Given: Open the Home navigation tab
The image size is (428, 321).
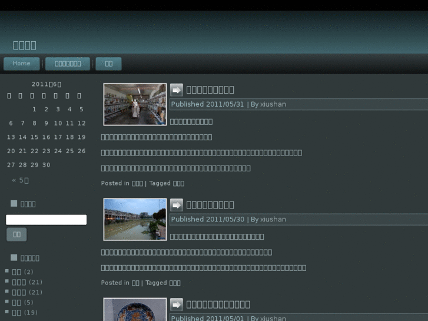Looking at the screenshot, I should pyautogui.click(x=22, y=64).
